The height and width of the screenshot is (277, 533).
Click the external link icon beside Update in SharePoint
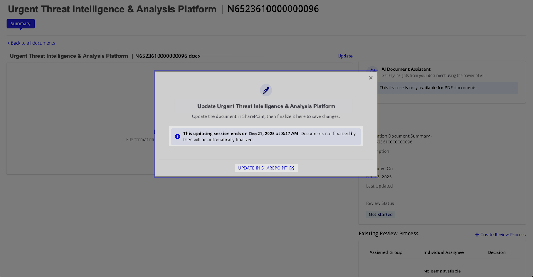pyautogui.click(x=292, y=168)
